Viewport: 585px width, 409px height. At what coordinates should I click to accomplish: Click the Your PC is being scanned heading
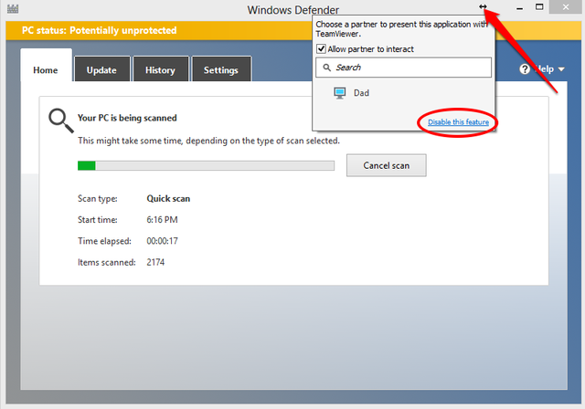tap(127, 118)
